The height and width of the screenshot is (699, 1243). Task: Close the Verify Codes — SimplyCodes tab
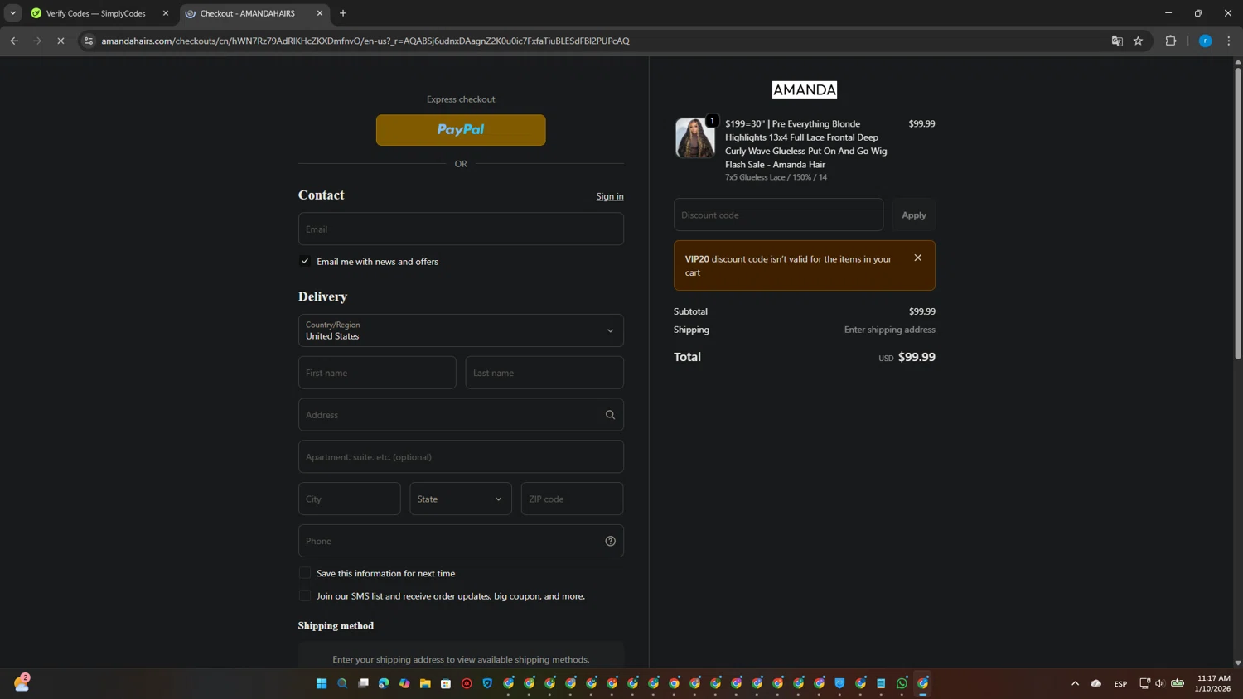pos(166,13)
